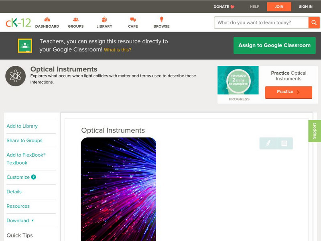This screenshot has height=241, width=321.
Task: Open the Dashboard gauge icon
Action: pyautogui.click(x=47, y=19)
